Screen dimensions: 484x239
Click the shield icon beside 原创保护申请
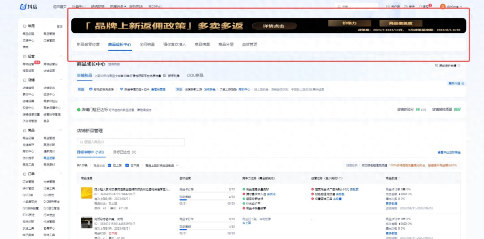point(436,65)
